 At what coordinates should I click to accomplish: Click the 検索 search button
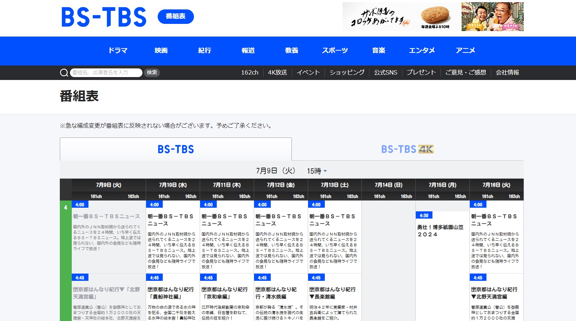point(152,72)
